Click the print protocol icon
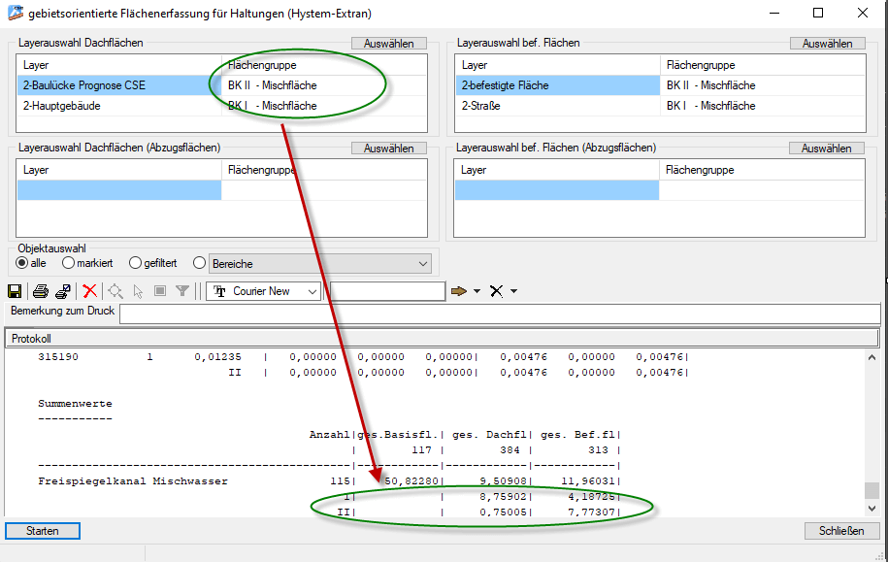888x562 pixels. pyautogui.click(x=41, y=291)
